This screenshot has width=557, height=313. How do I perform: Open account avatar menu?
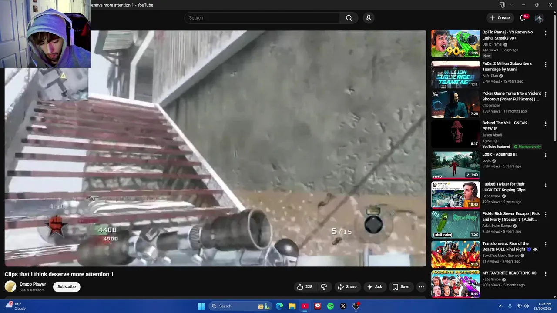pyautogui.click(x=539, y=18)
